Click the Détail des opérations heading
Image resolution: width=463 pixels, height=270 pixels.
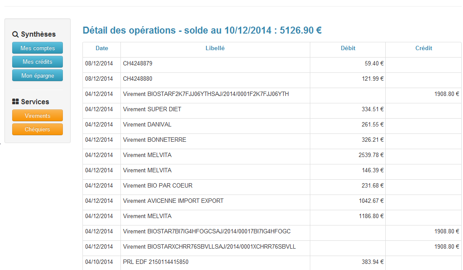tap(202, 31)
